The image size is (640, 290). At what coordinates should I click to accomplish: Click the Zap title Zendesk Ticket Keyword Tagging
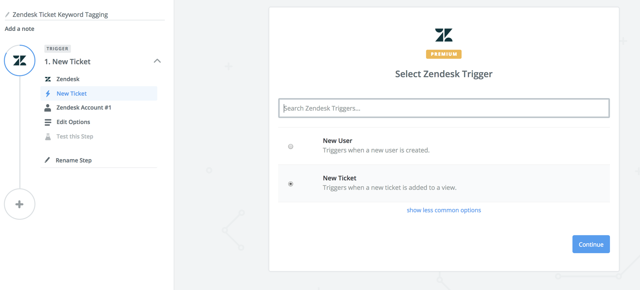60,15
